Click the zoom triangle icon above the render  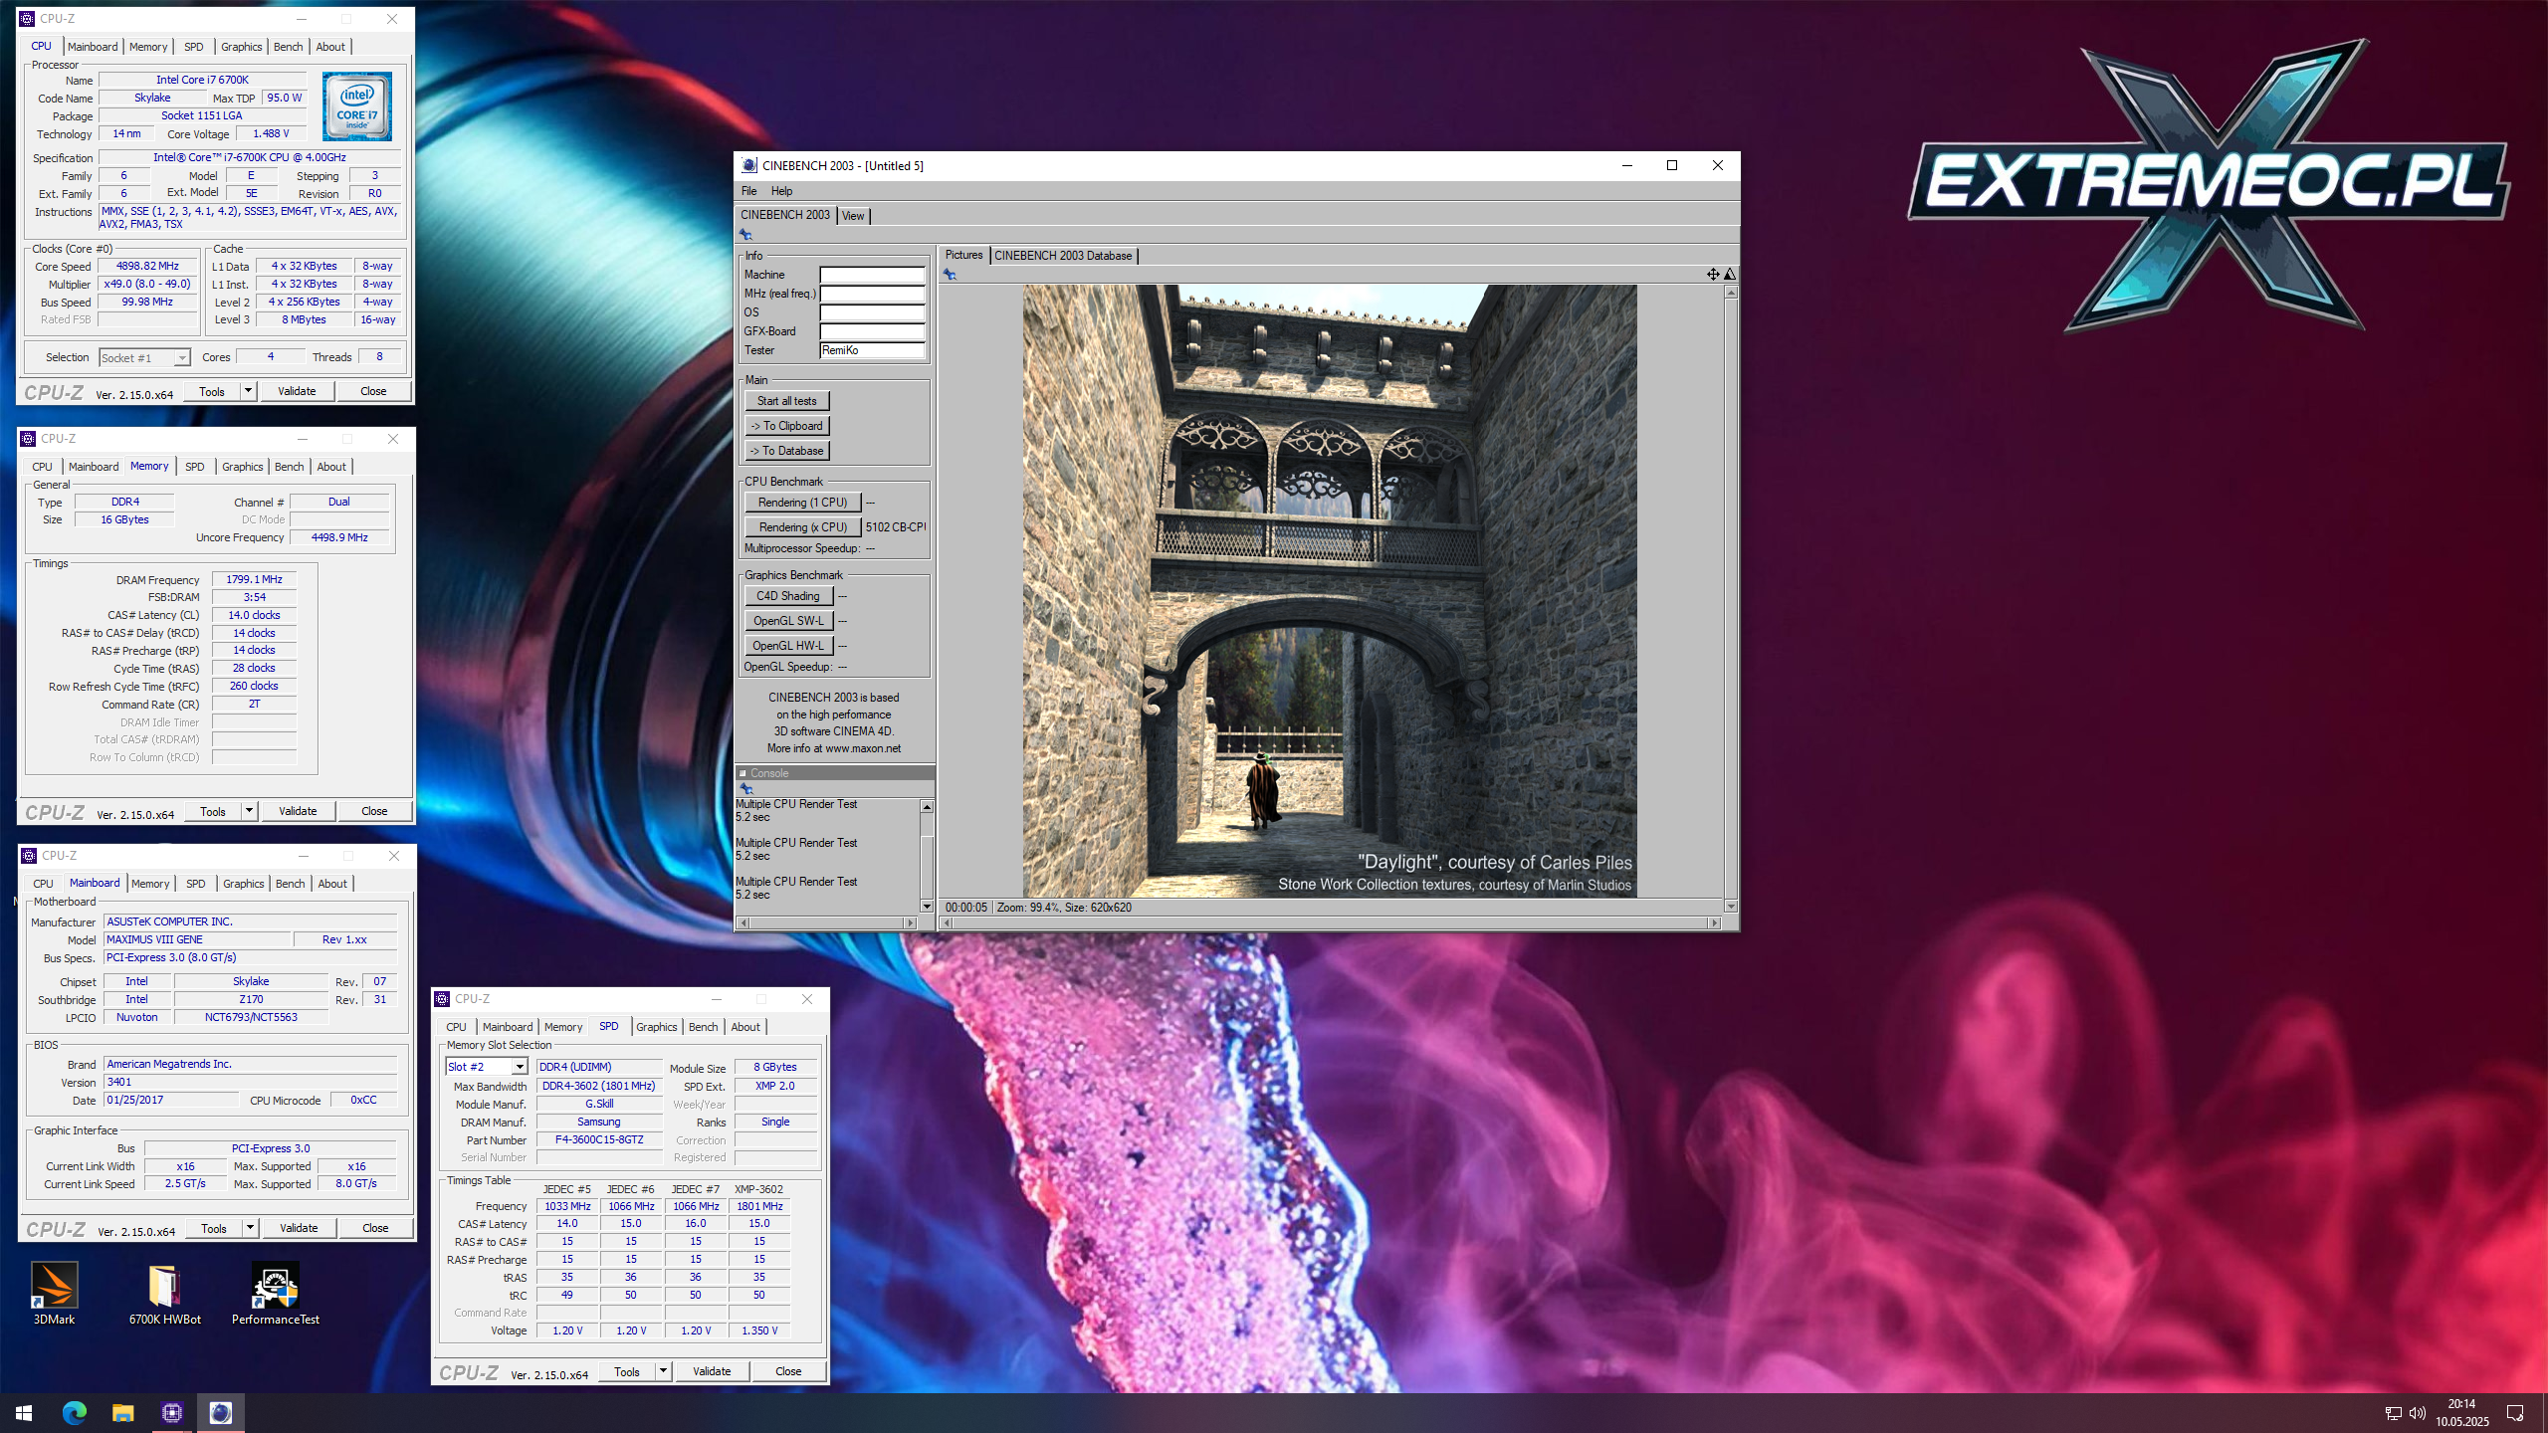click(x=1730, y=274)
